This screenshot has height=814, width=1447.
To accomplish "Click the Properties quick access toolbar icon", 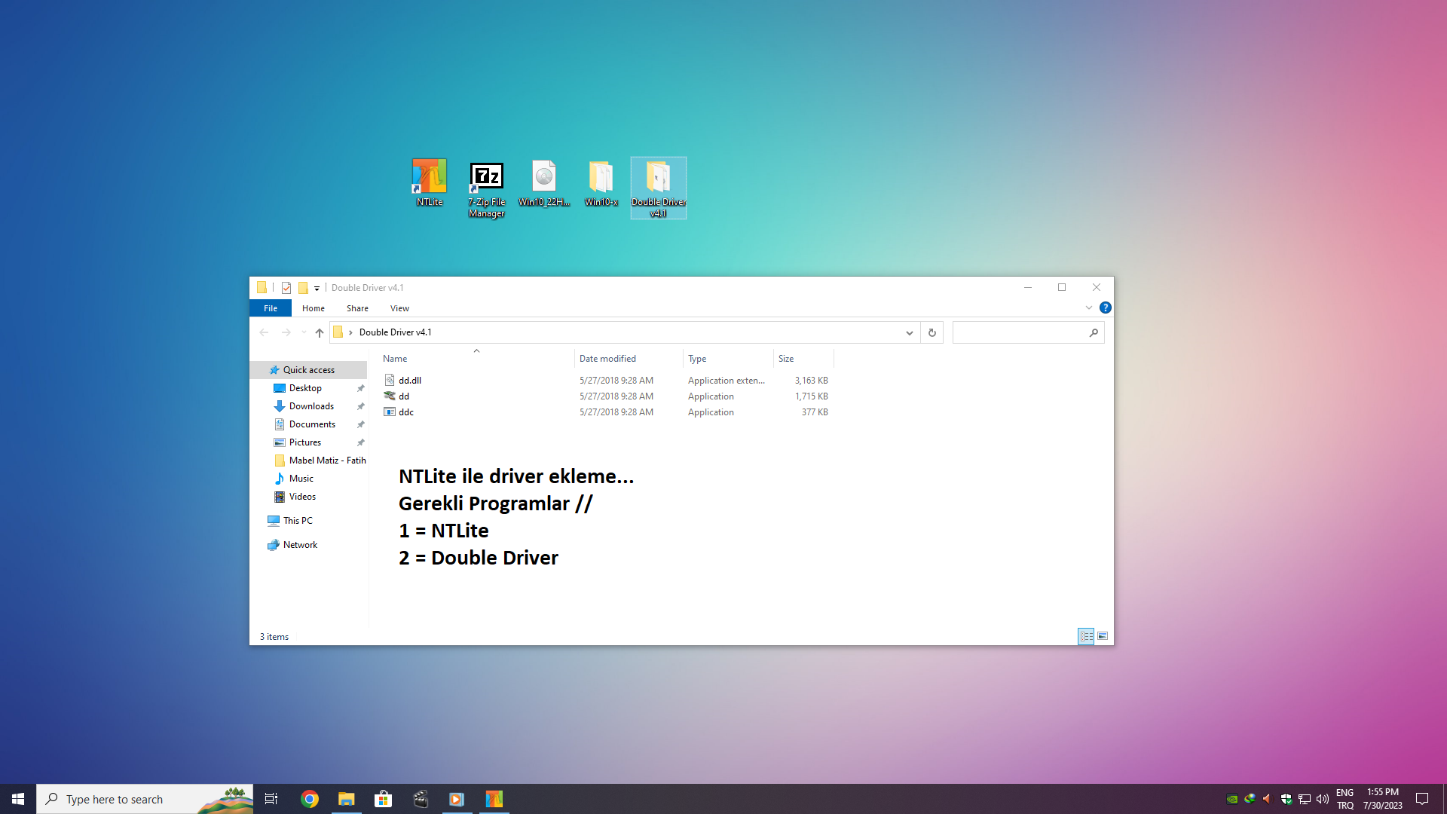I will tap(286, 288).
